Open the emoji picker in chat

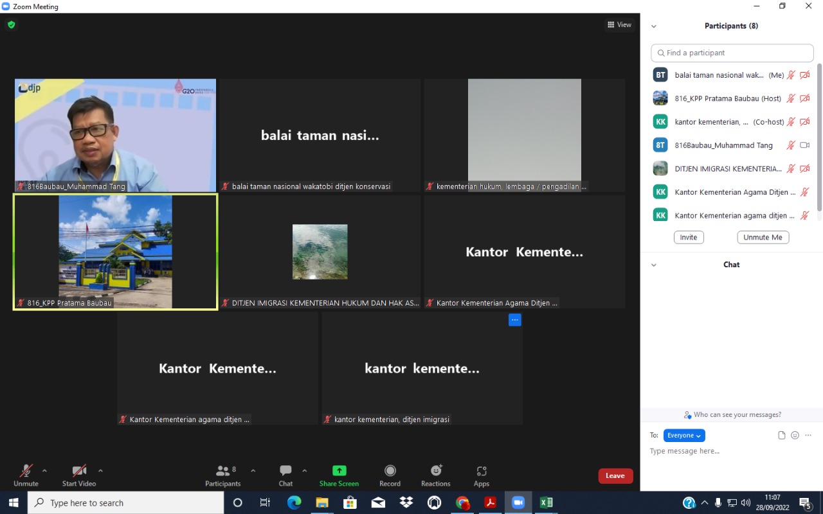(x=795, y=435)
